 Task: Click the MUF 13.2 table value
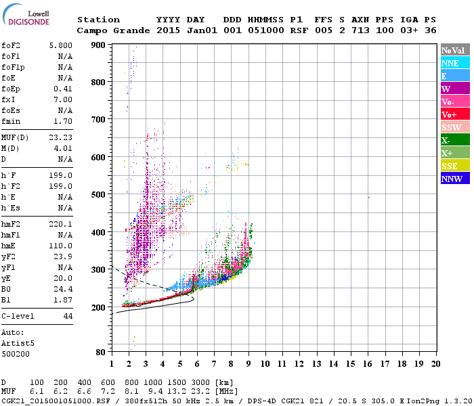177,392
